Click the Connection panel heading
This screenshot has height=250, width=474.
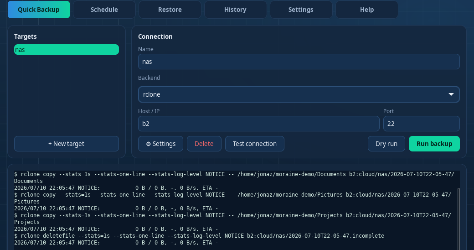coord(155,36)
